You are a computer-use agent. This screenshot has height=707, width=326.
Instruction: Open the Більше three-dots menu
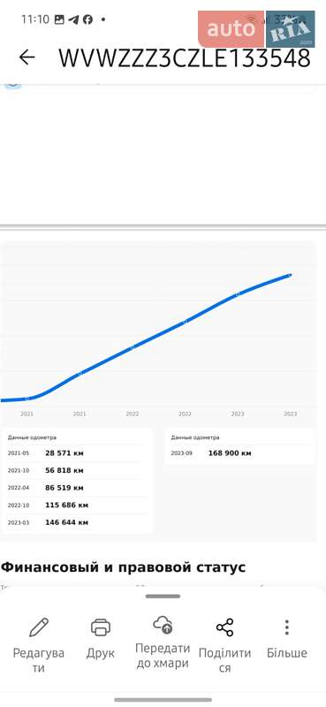click(x=286, y=627)
